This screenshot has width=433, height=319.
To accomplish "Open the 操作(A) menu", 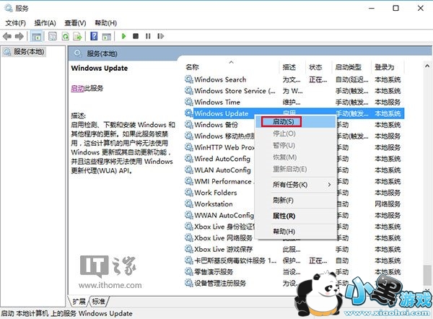I will (x=45, y=23).
